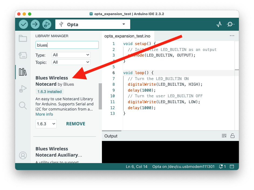Toggle the Output scroll lock icon

click(232, 136)
